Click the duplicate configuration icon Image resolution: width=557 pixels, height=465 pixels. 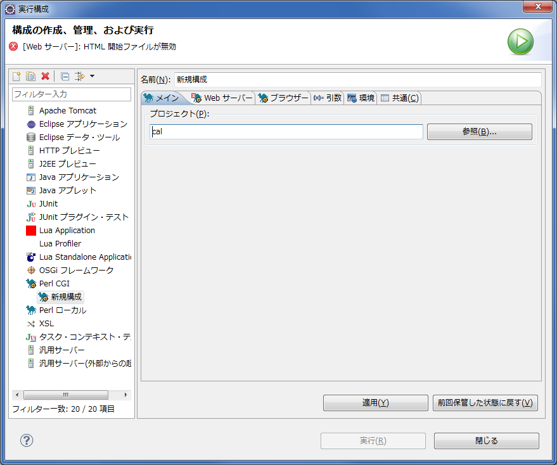pos(31,76)
